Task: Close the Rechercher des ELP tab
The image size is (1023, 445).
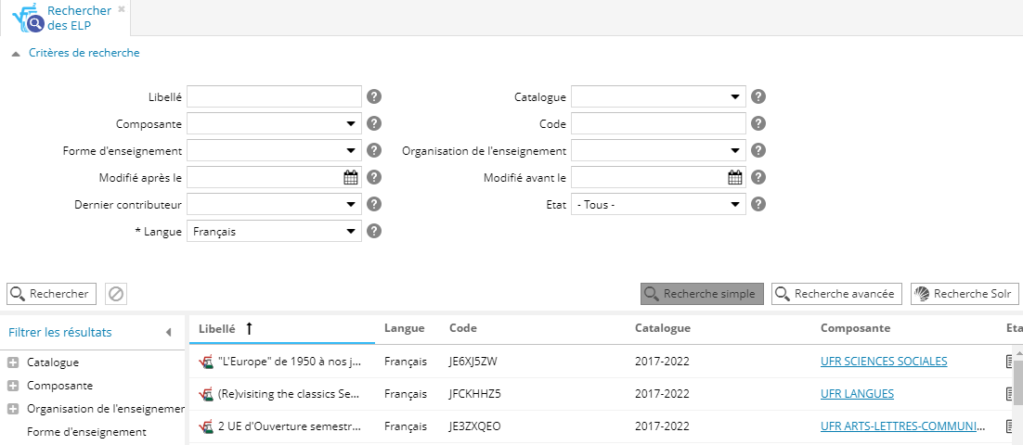Action: pyautogui.click(x=121, y=9)
